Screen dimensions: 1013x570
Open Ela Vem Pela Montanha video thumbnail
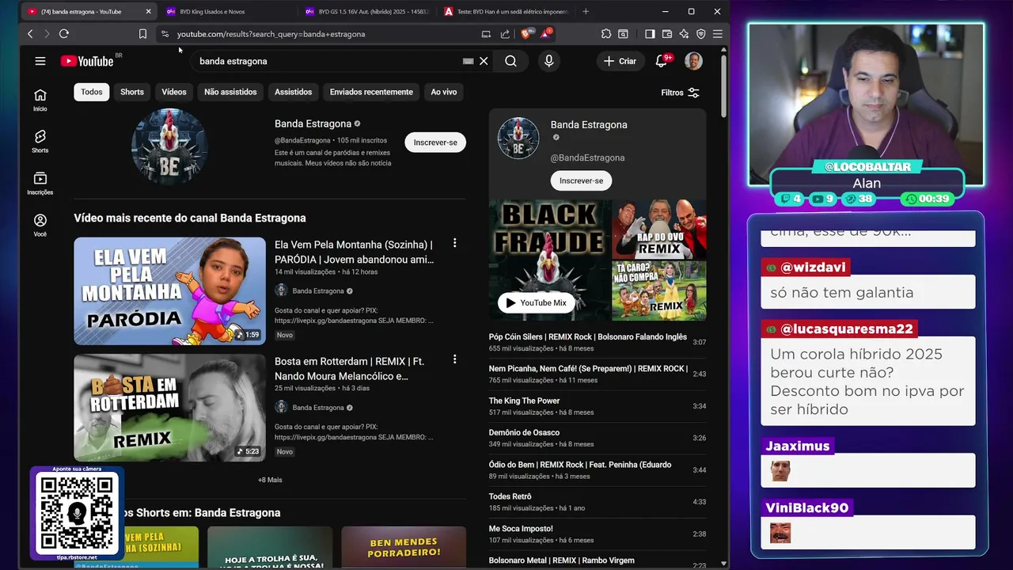[169, 291]
